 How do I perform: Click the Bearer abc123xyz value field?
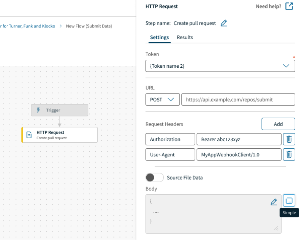pos(239,139)
